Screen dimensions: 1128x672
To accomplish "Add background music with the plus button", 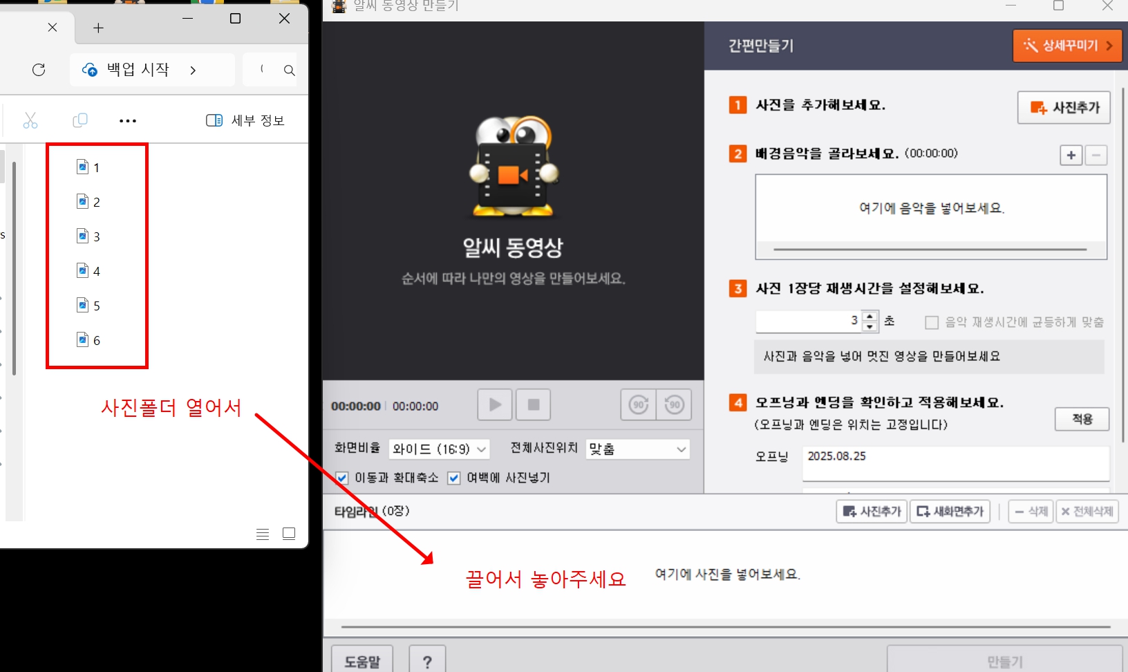I will pos(1071,155).
